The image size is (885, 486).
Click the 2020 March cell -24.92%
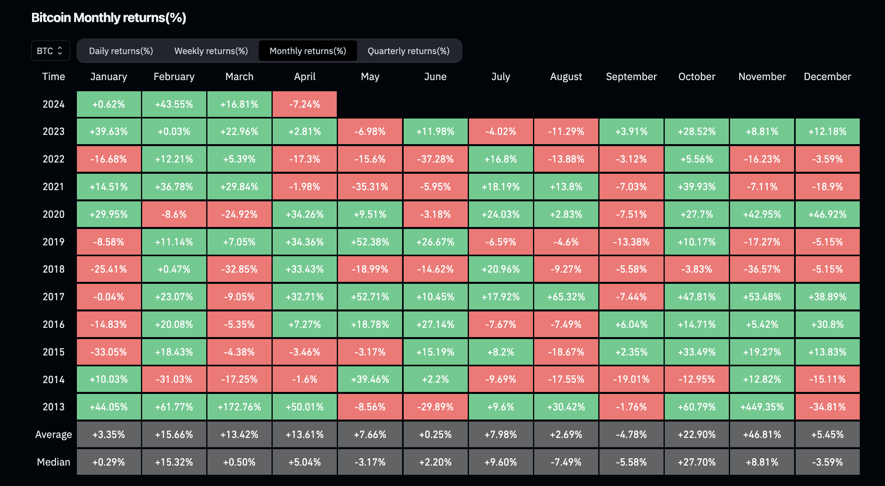tap(239, 214)
